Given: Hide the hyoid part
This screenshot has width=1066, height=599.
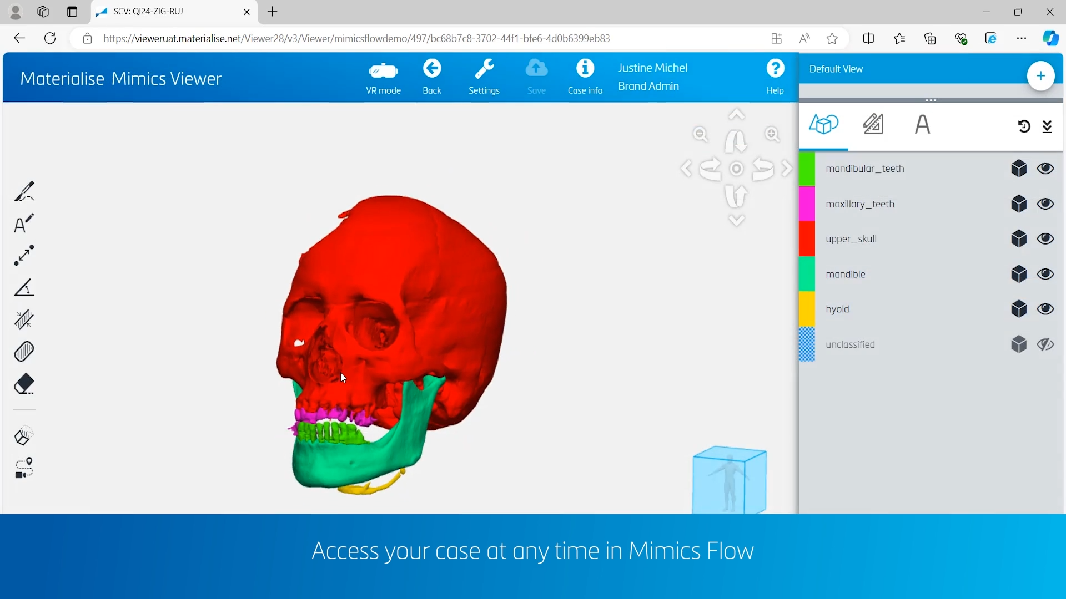Looking at the screenshot, I should coord(1045,309).
